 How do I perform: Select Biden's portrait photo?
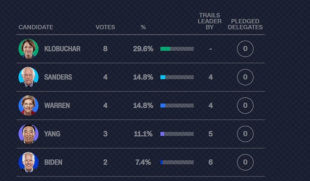(28, 162)
